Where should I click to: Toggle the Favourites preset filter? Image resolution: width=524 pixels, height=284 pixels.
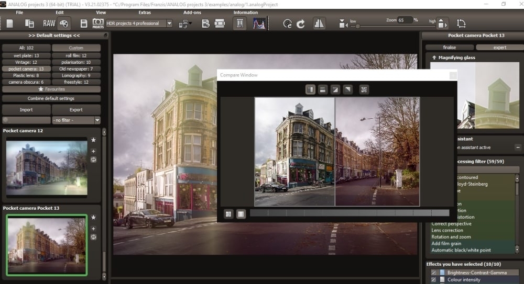point(51,89)
